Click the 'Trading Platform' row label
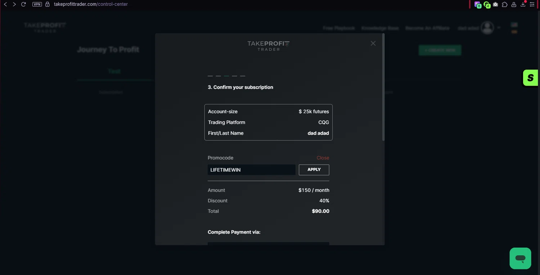Image resolution: width=540 pixels, height=275 pixels. (226, 122)
